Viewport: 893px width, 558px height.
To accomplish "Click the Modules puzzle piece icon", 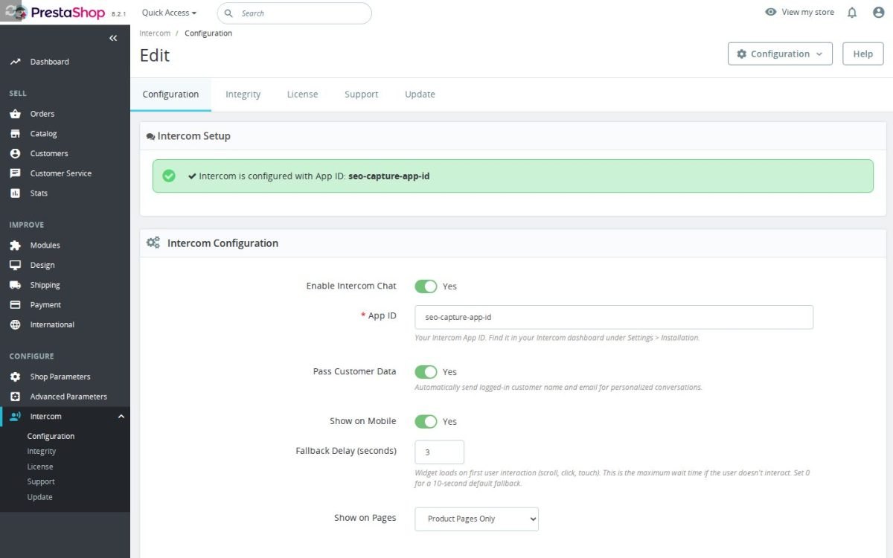I will [x=15, y=246].
